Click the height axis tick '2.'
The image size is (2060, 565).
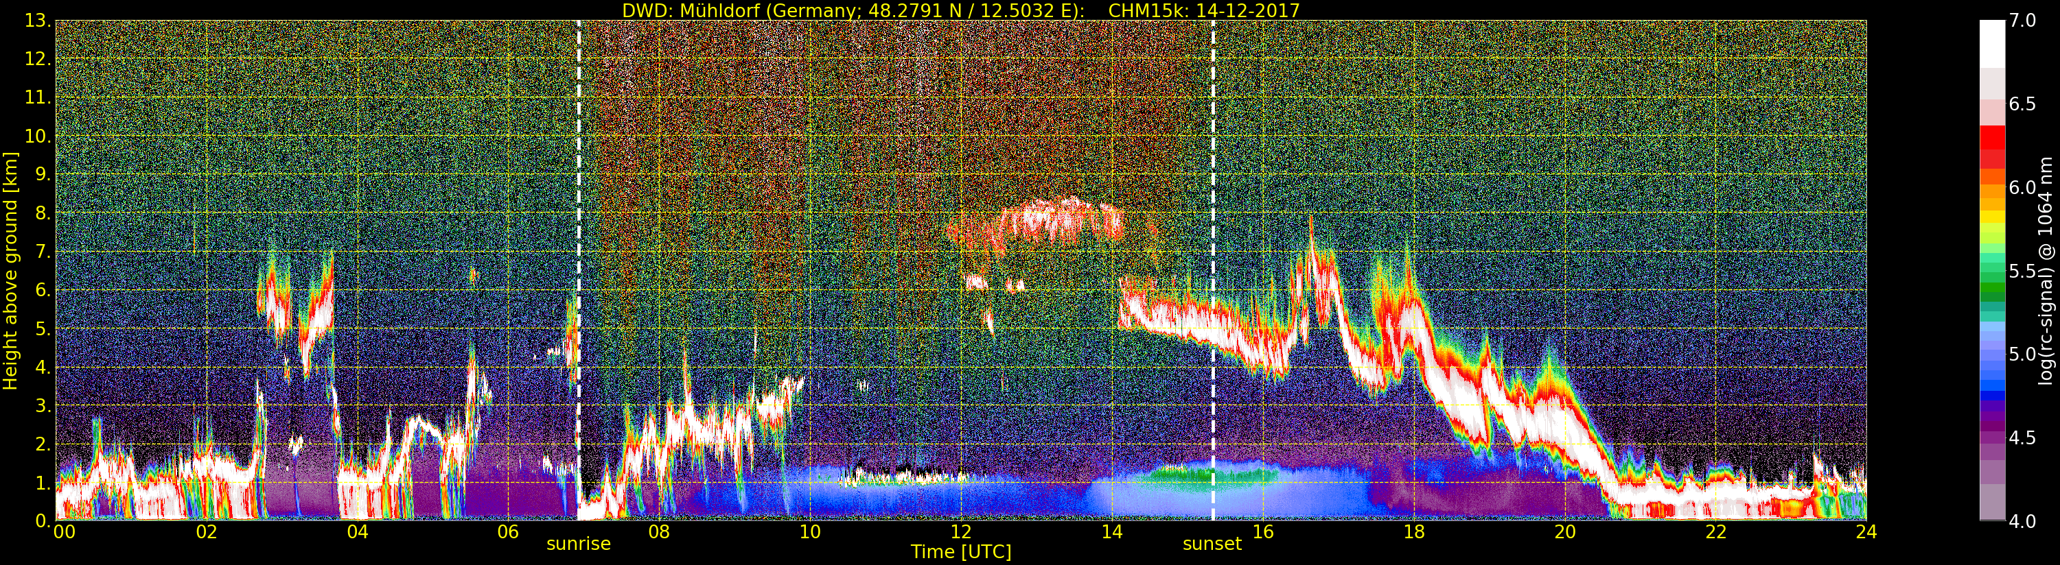pyautogui.click(x=43, y=444)
